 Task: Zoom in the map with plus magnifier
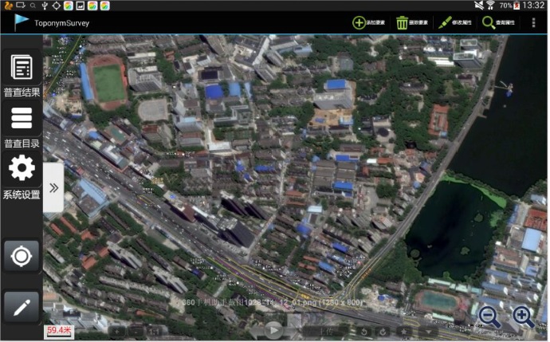523,316
